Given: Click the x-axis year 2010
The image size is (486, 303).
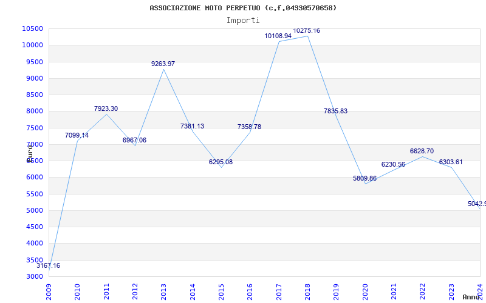Looking at the screenshot, I should point(78,291).
